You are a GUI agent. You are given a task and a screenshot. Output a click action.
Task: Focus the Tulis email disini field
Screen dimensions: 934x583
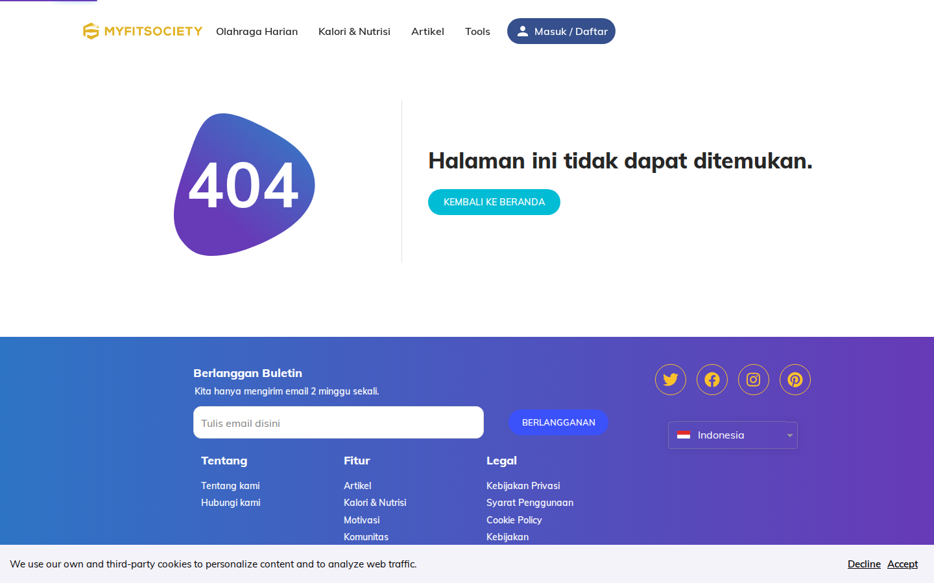point(339,422)
